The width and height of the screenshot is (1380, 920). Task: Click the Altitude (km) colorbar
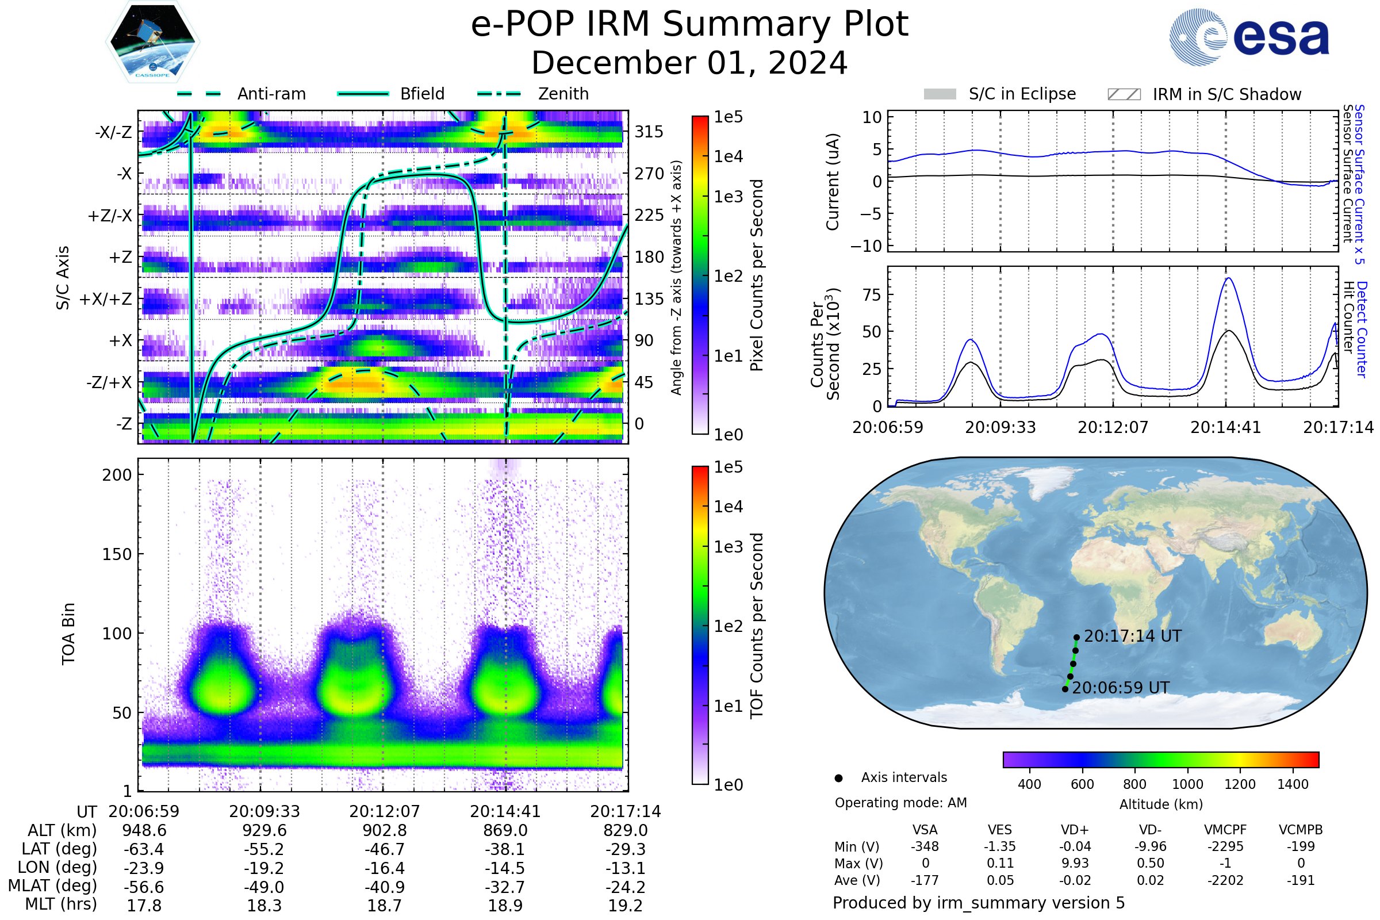click(1160, 759)
